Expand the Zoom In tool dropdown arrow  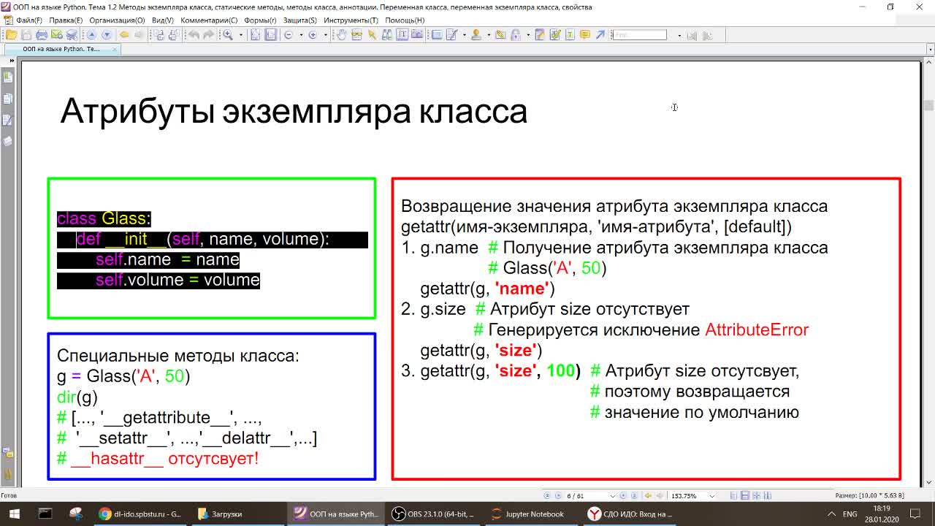tap(240, 34)
